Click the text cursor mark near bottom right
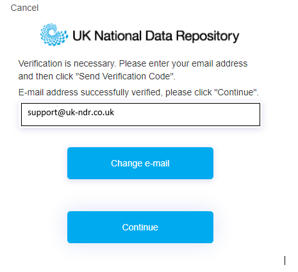The width and height of the screenshot is (298, 272). pyautogui.click(x=285, y=260)
